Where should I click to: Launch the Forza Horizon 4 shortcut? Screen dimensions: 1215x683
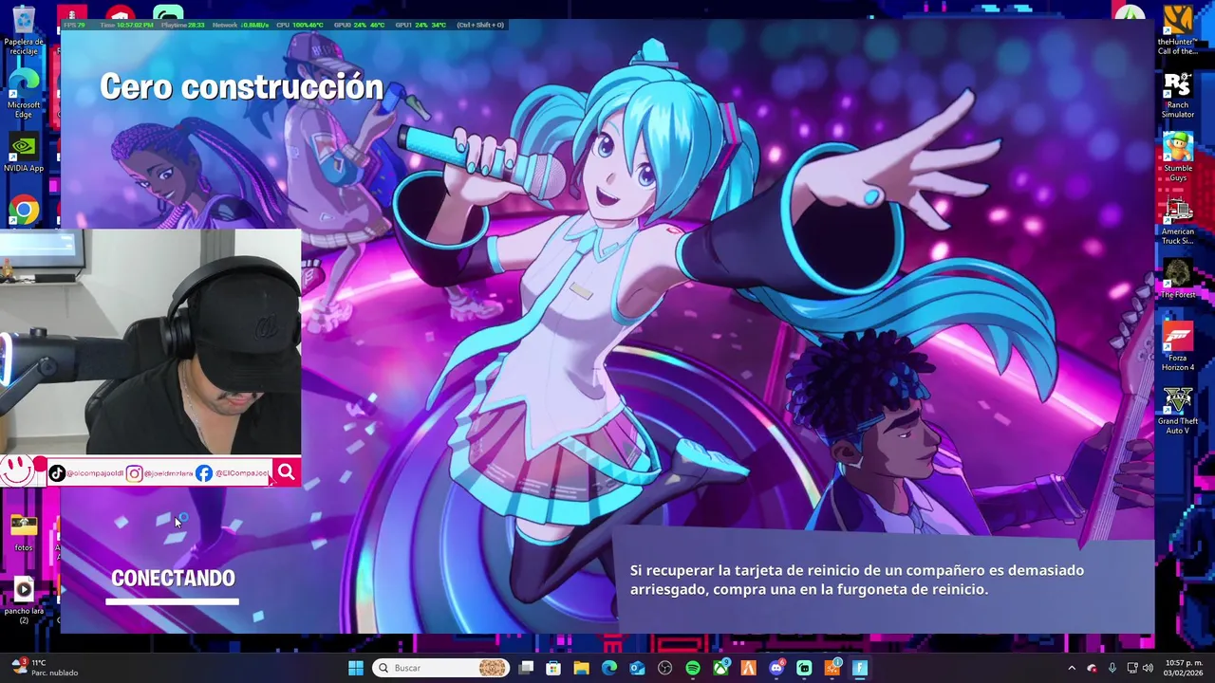(1177, 347)
